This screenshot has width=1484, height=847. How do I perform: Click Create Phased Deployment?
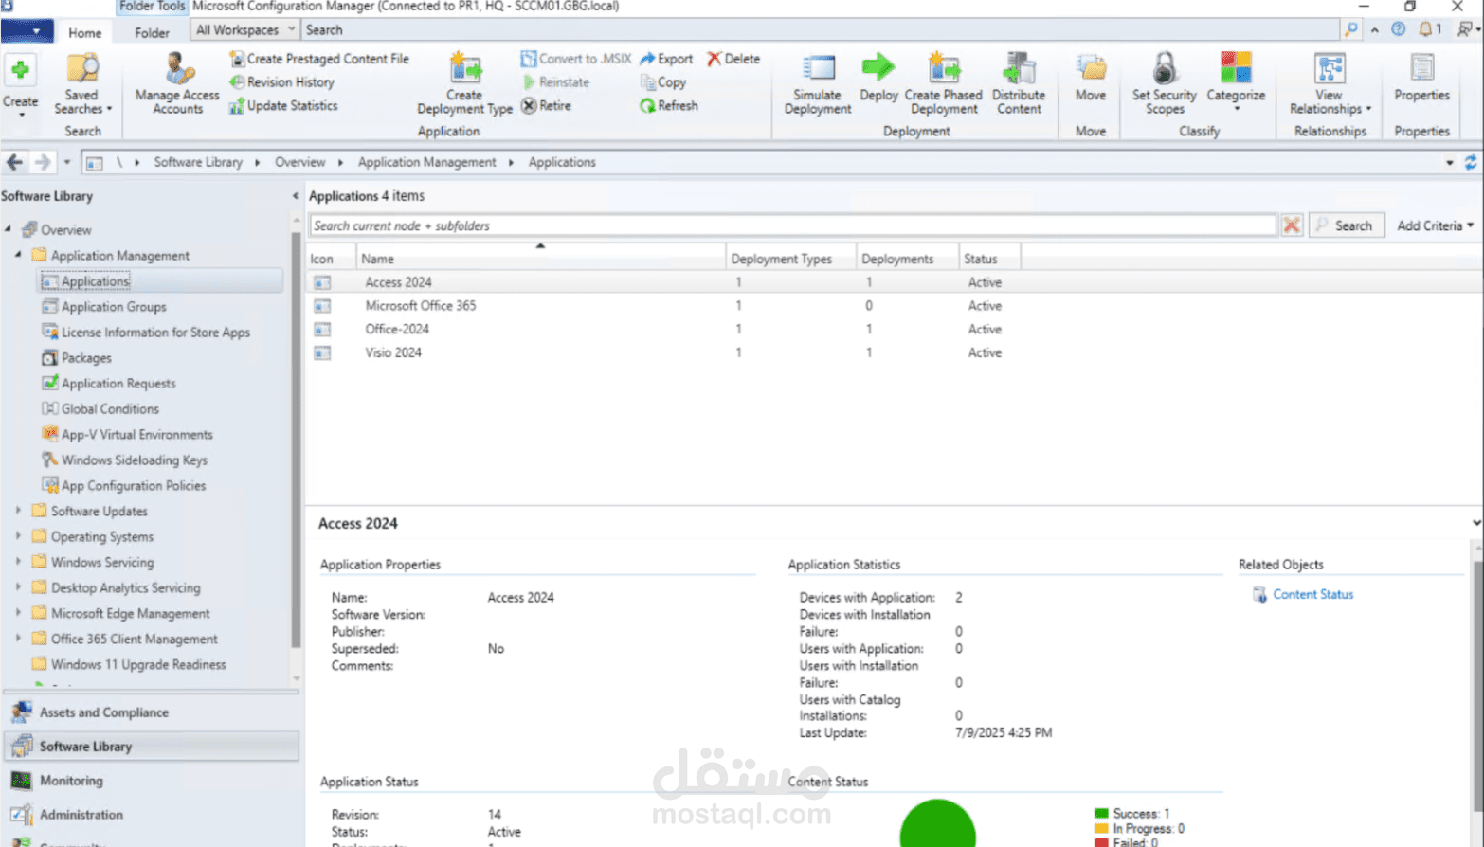tap(943, 83)
